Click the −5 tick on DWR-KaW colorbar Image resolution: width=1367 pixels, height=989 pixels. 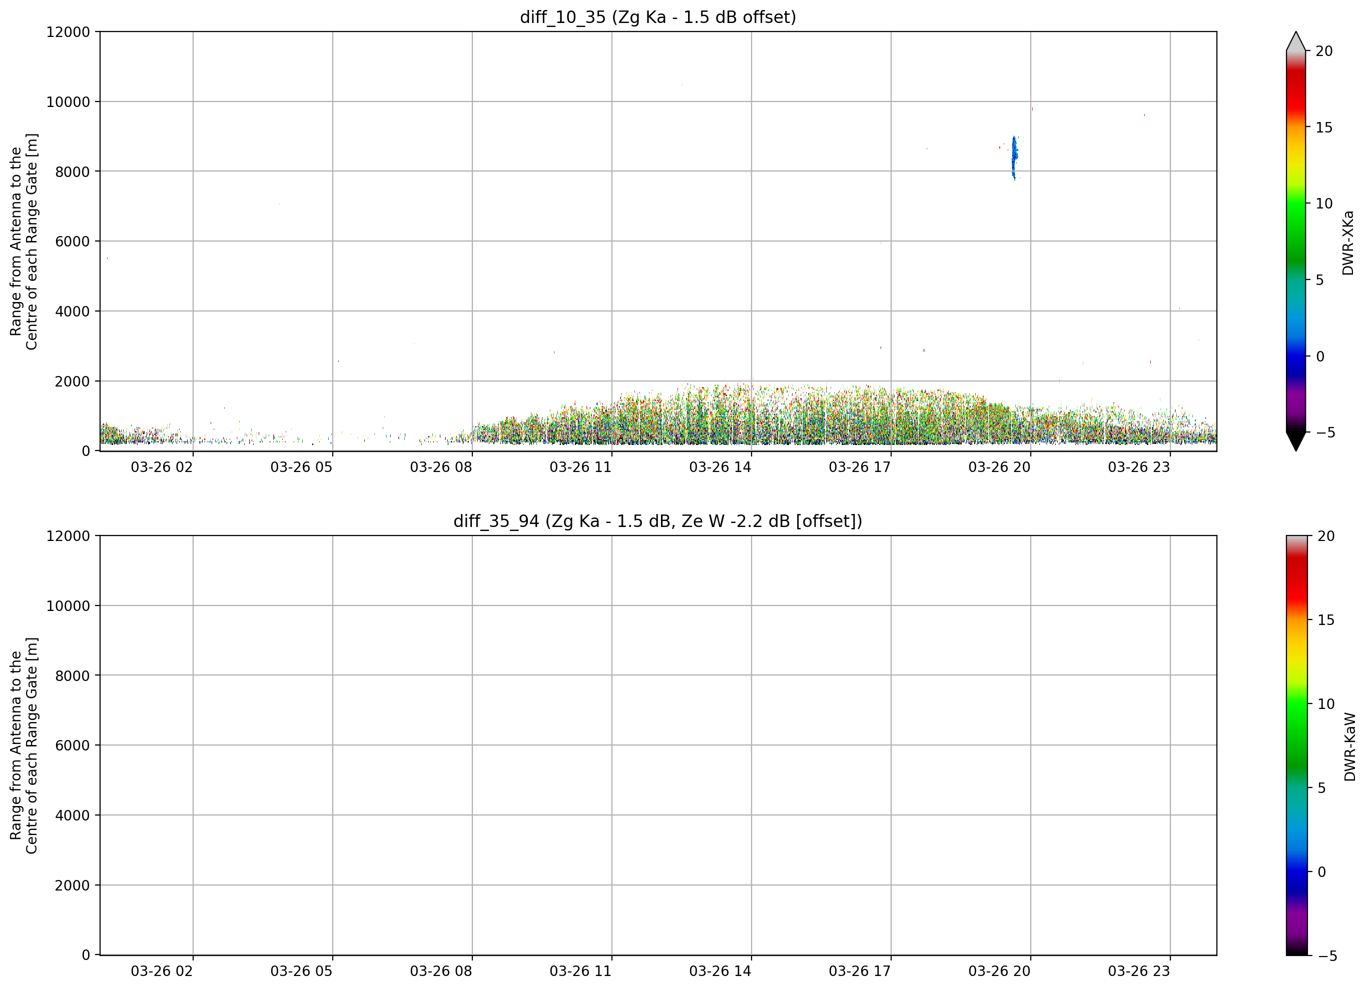tap(1327, 956)
